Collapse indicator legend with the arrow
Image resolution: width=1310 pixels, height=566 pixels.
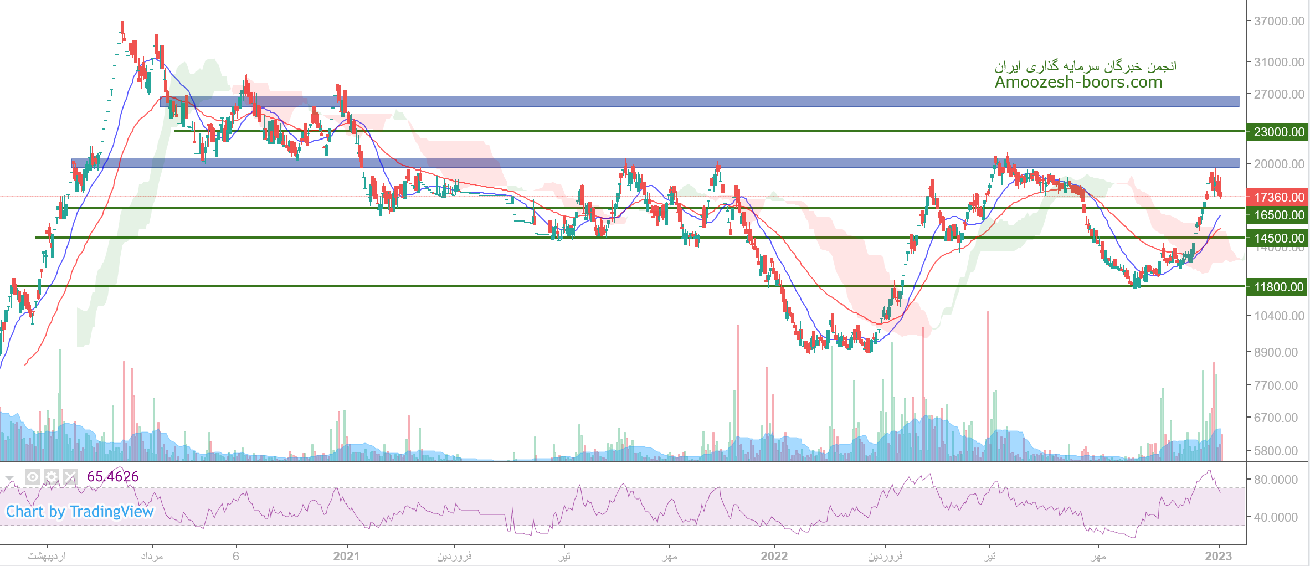pyautogui.click(x=9, y=477)
